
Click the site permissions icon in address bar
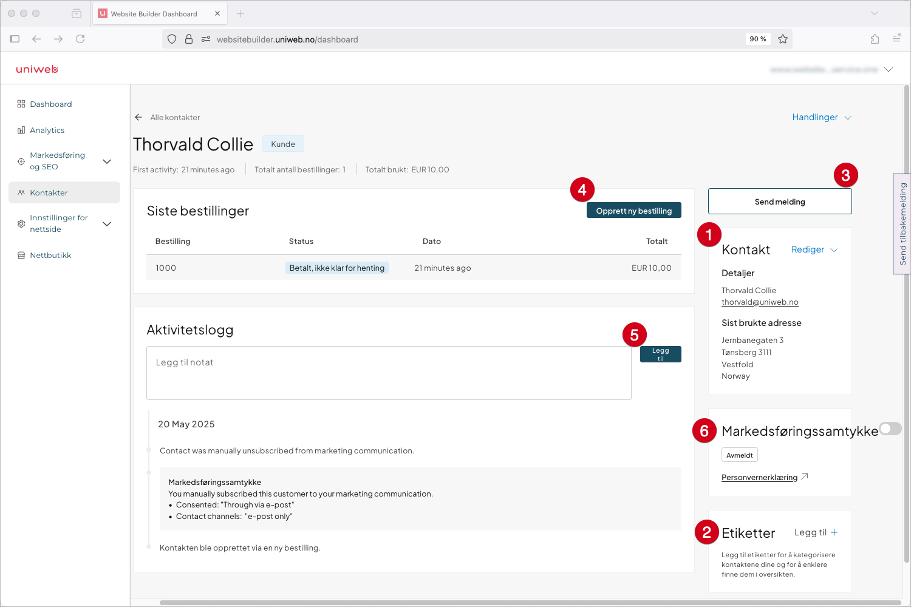click(x=206, y=39)
